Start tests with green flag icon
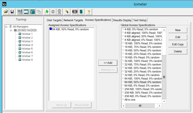The height and width of the screenshot is (113, 193). click(x=47, y=12)
